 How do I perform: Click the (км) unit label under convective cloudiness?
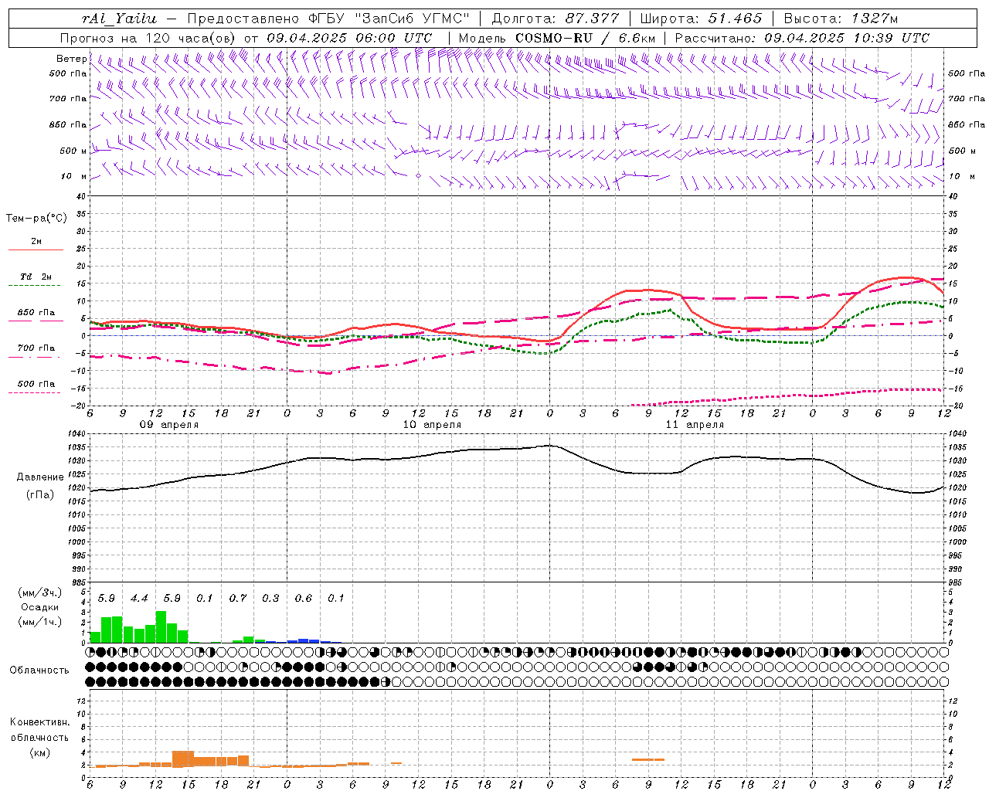click(39, 752)
